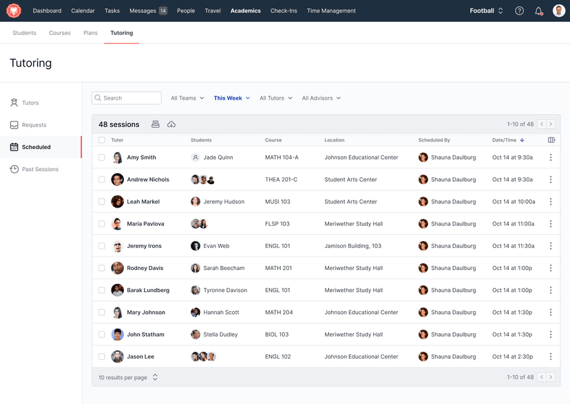Click the help question mark icon
The image size is (570, 404).
[x=520, y=11]
